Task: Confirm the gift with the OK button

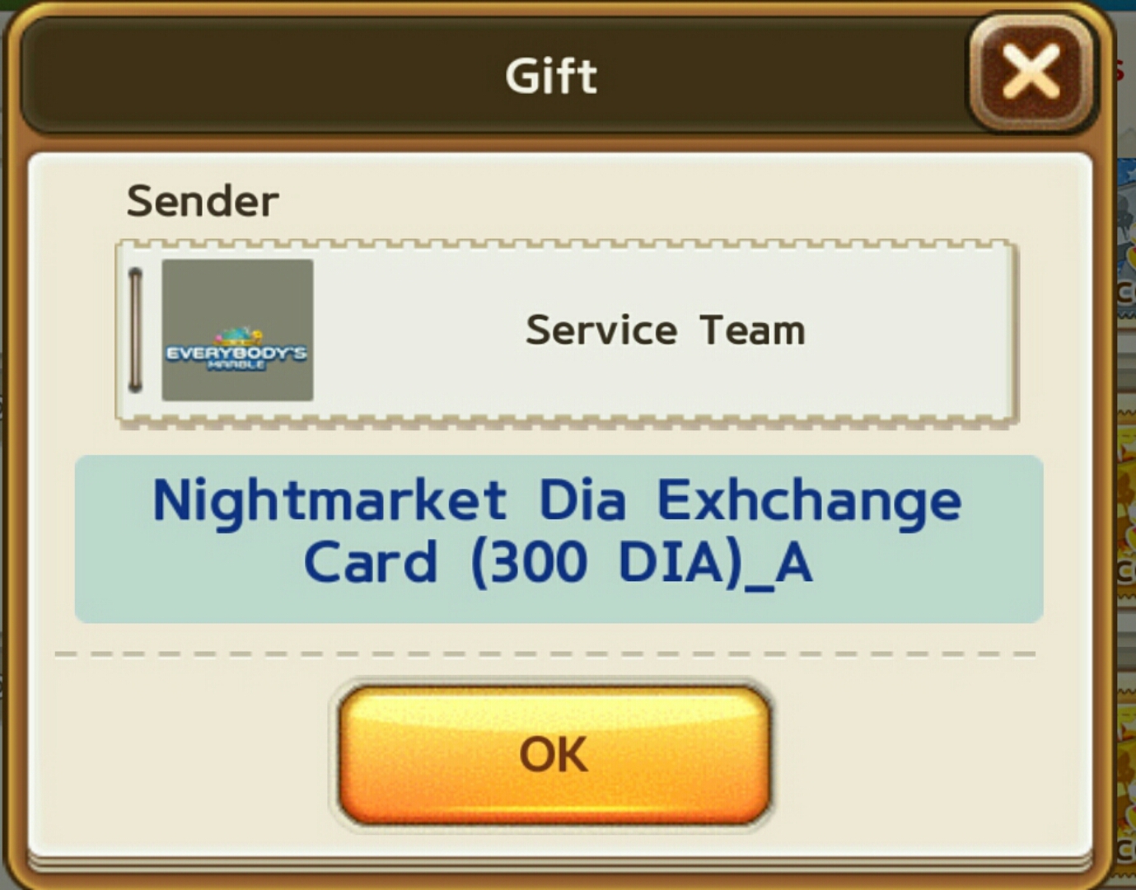Action: [x=554, y=754]
